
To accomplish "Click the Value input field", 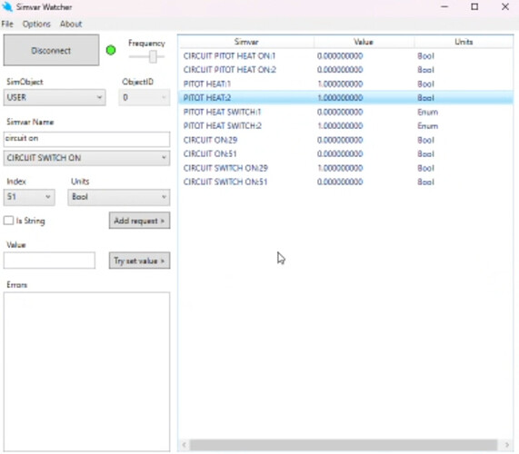I will pos(49,261).
